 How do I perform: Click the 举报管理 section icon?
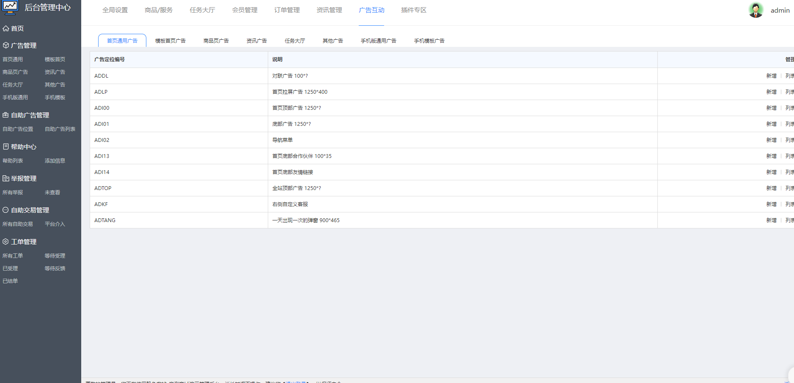5,178
